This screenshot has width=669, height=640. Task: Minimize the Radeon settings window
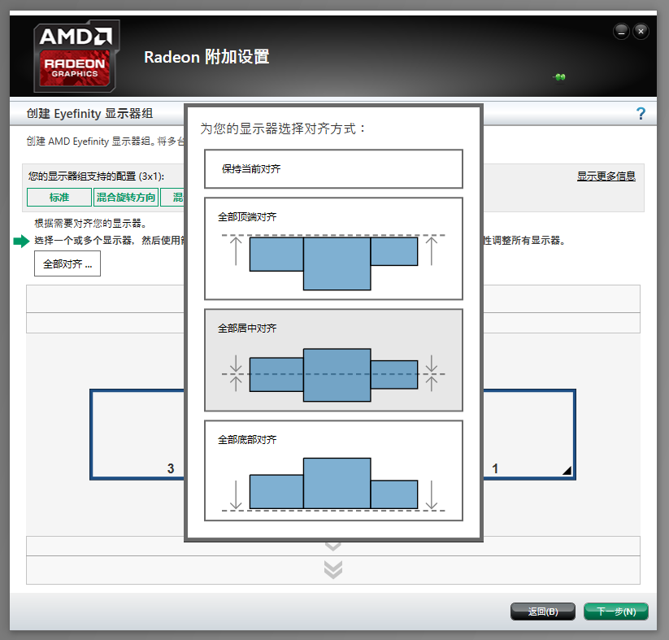pos(622,31)
